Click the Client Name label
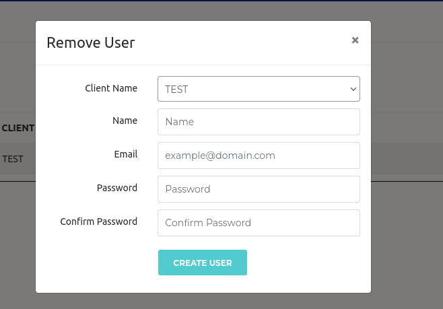The width and height of the screenshot is (443, 309). pos(111,88)
